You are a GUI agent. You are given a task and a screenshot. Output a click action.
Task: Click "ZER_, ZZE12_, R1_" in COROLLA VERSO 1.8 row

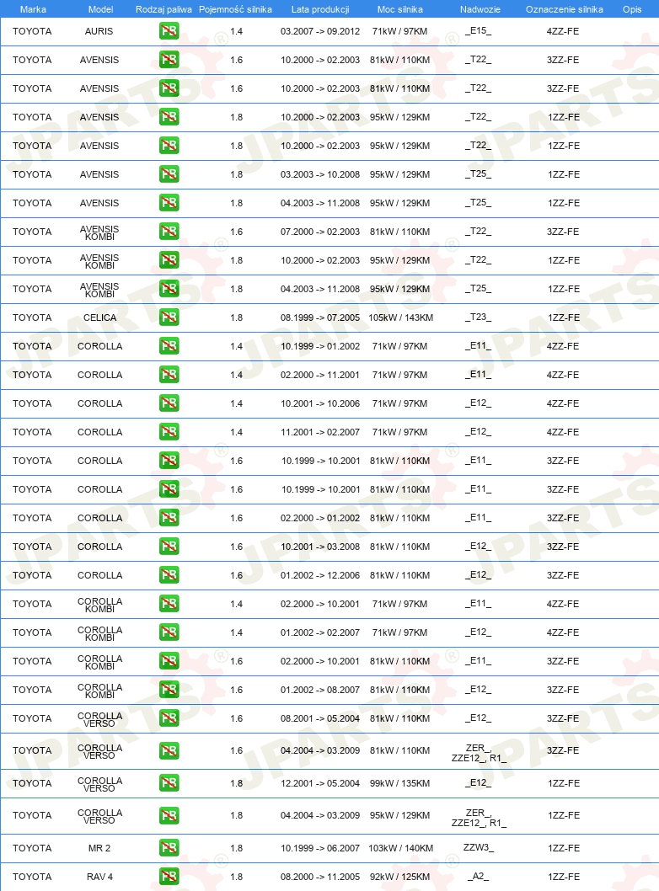tap(479, 818)
